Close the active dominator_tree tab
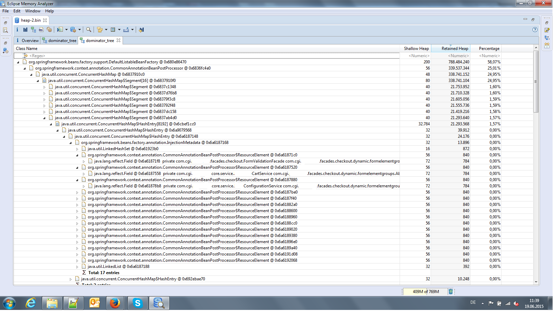This screenshot has height=312, width=554. [118, 40]
